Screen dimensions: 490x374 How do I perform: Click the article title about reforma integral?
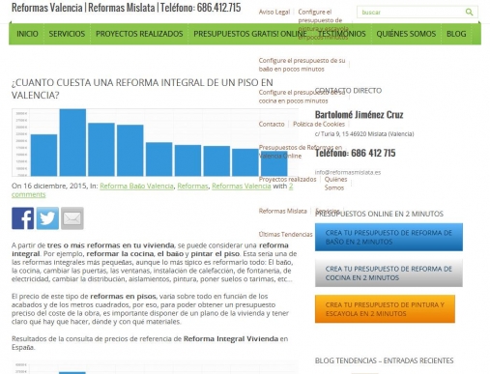click(x=142, y=89)
